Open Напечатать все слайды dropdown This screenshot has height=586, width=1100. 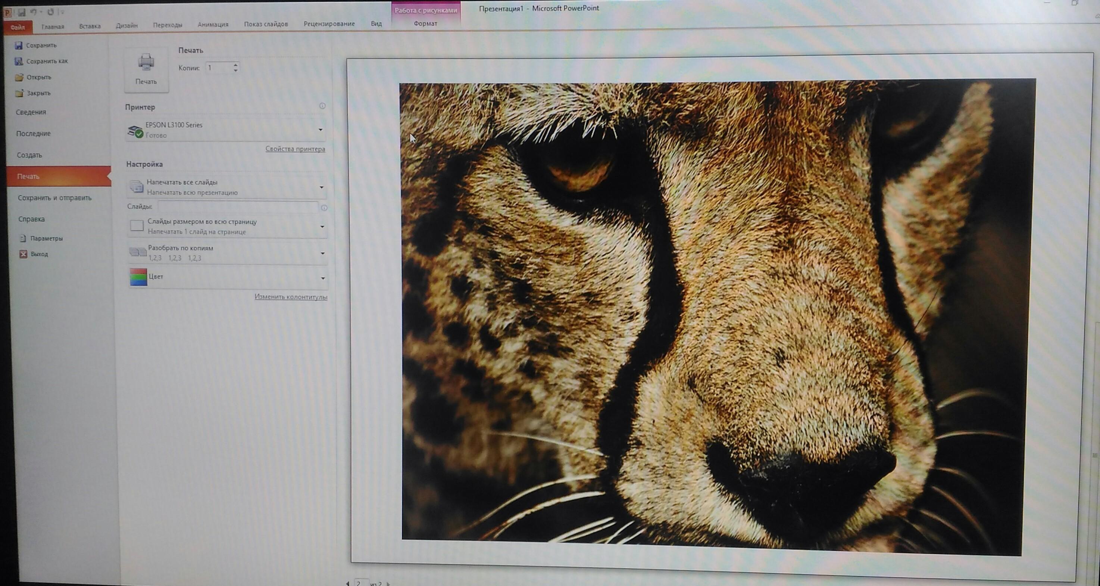321,187
